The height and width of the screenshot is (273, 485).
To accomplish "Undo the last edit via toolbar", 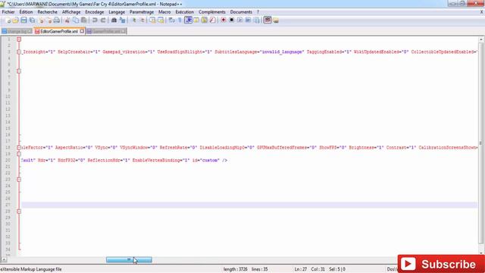I will (95, 20).
